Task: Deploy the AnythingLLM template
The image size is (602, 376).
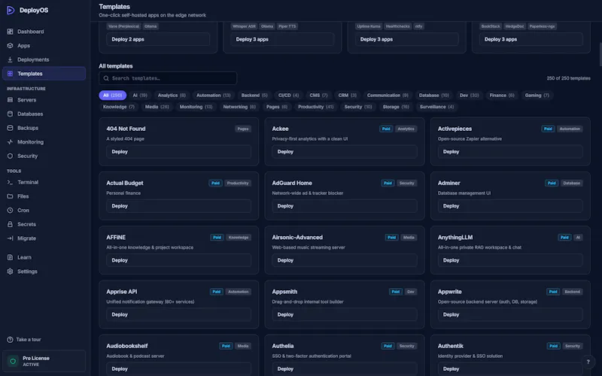Action: pyautogui.click(x=510, y=260)
